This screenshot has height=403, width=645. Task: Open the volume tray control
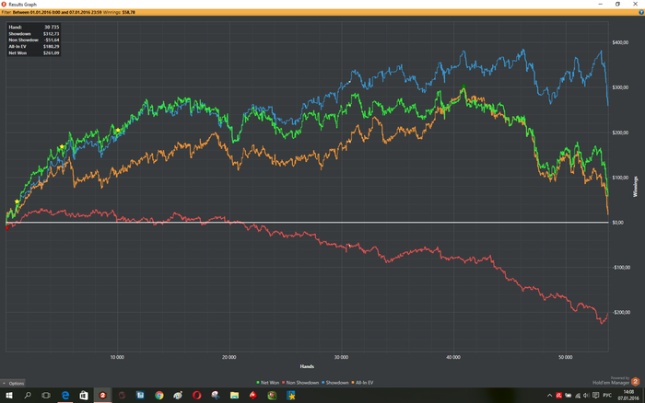coord(586,396)
